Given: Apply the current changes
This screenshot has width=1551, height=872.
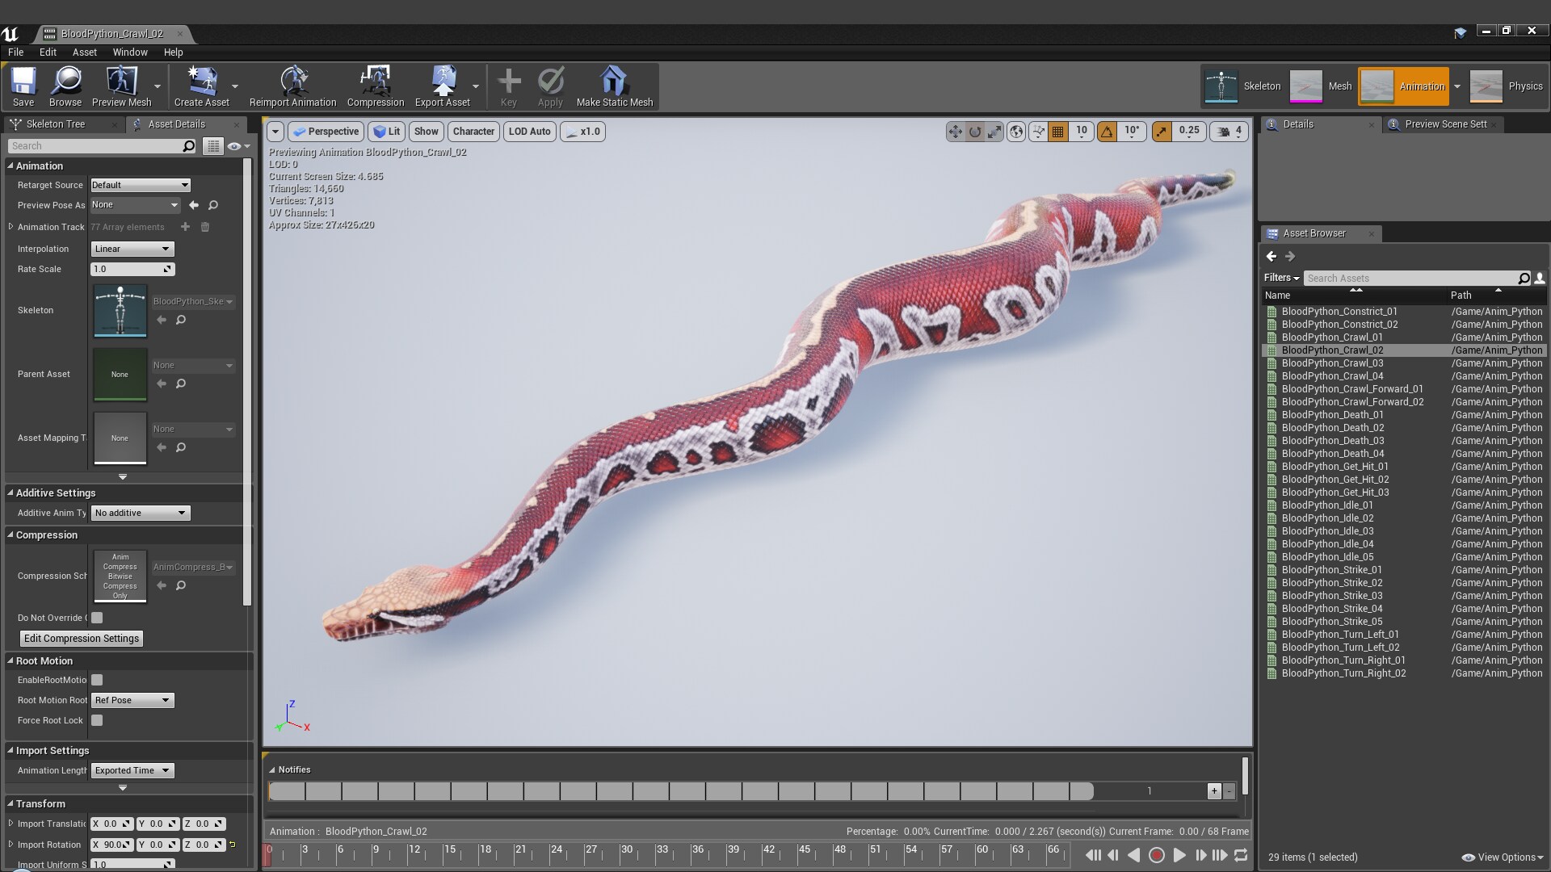Looking at the screenshot, I should click(550, 86).
